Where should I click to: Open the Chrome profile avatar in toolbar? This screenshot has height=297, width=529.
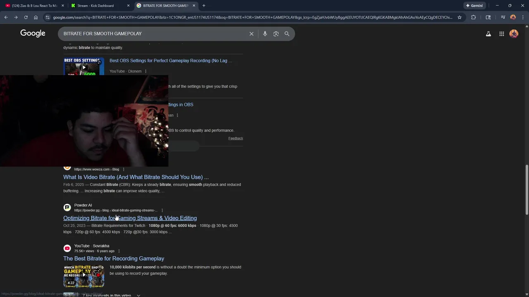pyautogui.click(x=513, y=17)
